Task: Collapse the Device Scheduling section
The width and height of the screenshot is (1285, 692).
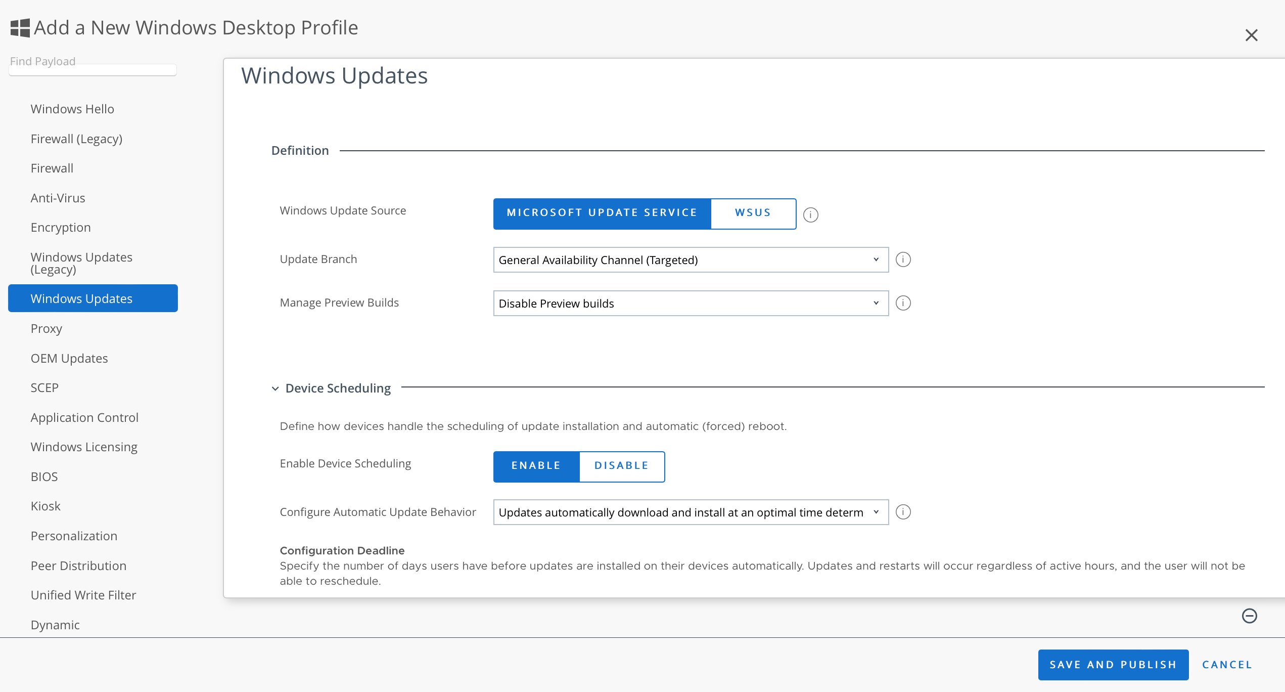Action: pyautogui.click(x=276, y=388)
